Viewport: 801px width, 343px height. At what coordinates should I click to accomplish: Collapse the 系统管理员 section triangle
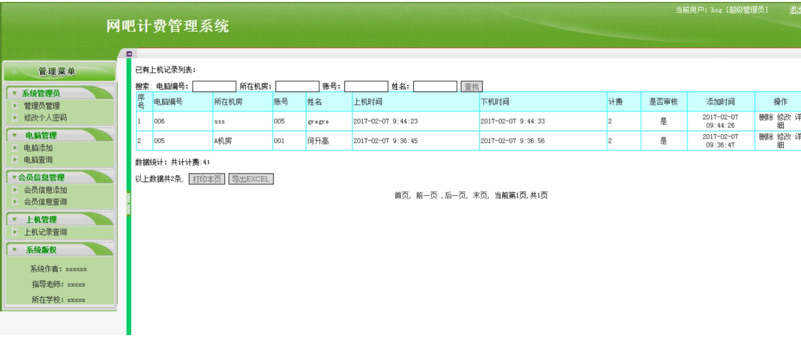click(x=15, y=93)
